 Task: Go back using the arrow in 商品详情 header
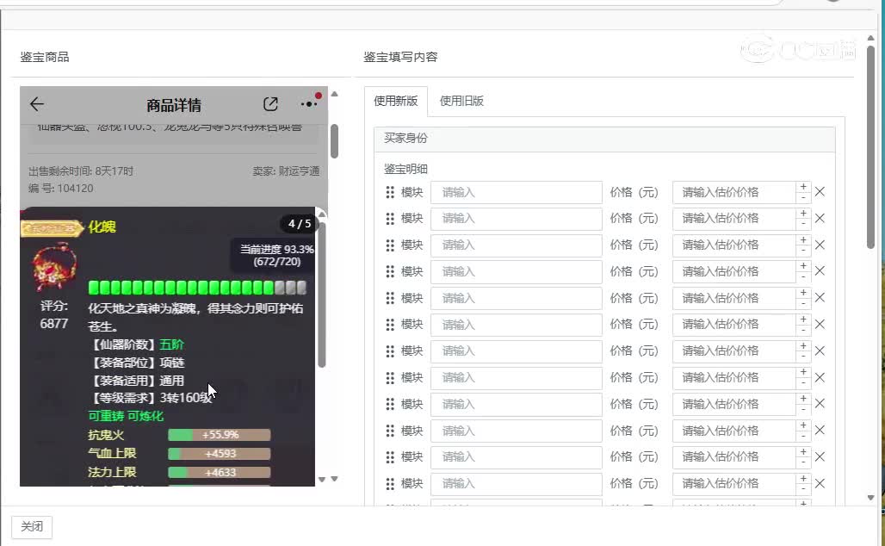[x=36, y=104]
